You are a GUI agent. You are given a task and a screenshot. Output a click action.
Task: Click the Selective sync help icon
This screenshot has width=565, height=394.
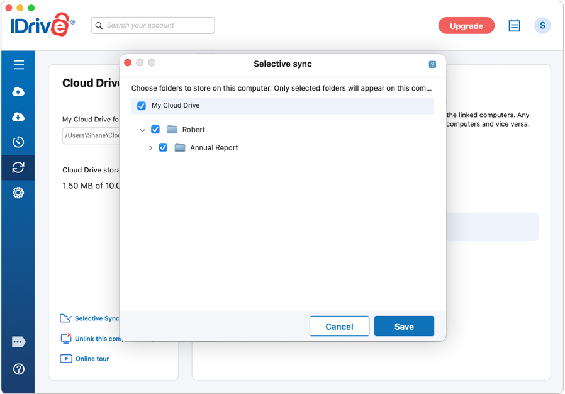coord(432,65)
